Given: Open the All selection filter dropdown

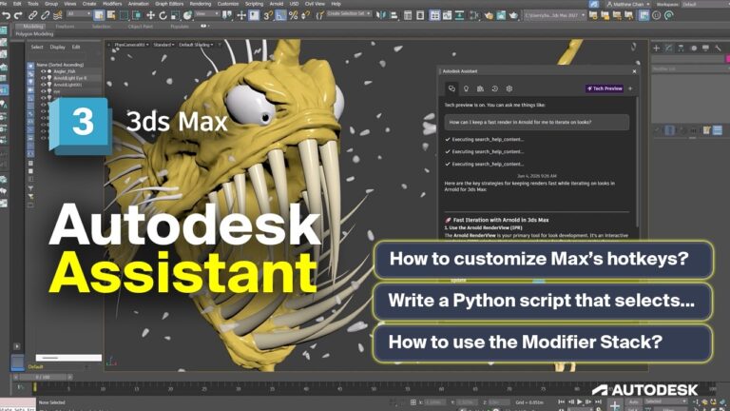Looking at the screenshot, I should point(79,14).
